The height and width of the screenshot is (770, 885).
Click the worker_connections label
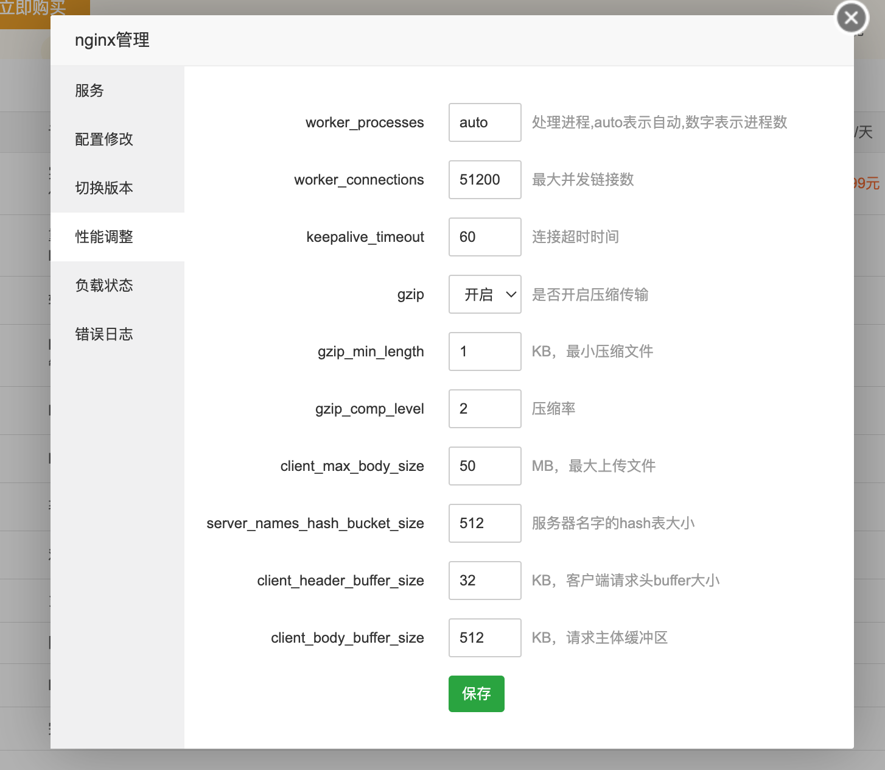[x=359, y=180]
